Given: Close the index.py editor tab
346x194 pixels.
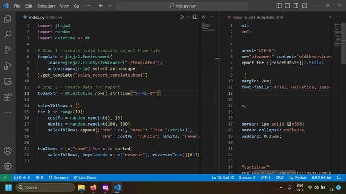Looking at the screenshot, I should tap(203, 17).
